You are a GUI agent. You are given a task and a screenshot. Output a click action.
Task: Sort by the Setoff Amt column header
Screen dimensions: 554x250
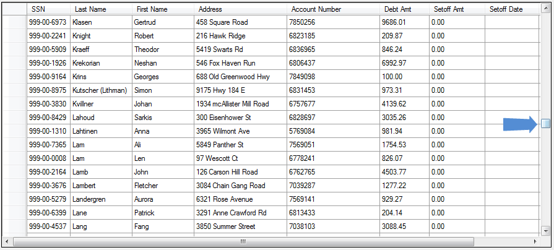click(457, 9)
